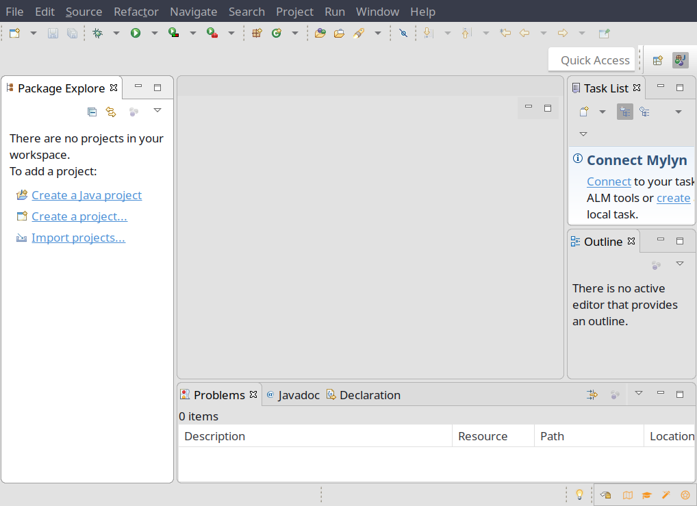Toggle Categorized presentation in Task List

[624, 111]
